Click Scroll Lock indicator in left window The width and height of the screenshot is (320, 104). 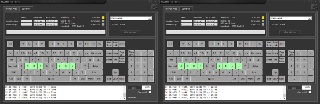[103, 21]
